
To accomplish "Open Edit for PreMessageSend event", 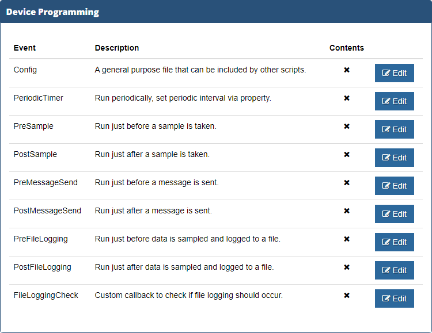I will (x=394, y=186).
